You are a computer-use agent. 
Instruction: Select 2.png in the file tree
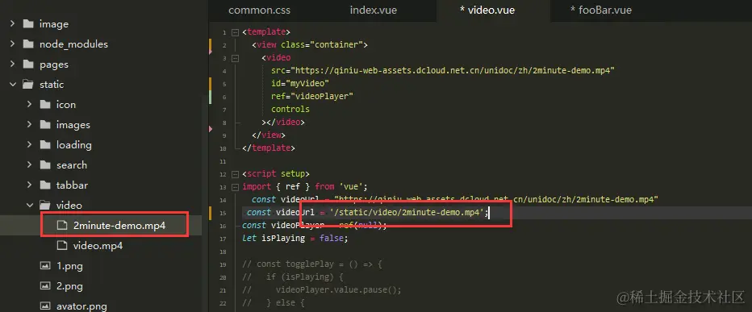pyautogui.click(x=69, y=286)
